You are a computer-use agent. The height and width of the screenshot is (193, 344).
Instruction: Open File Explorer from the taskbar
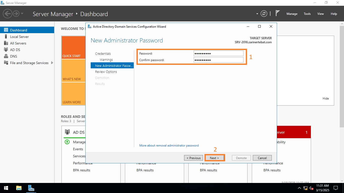point(19,188)
